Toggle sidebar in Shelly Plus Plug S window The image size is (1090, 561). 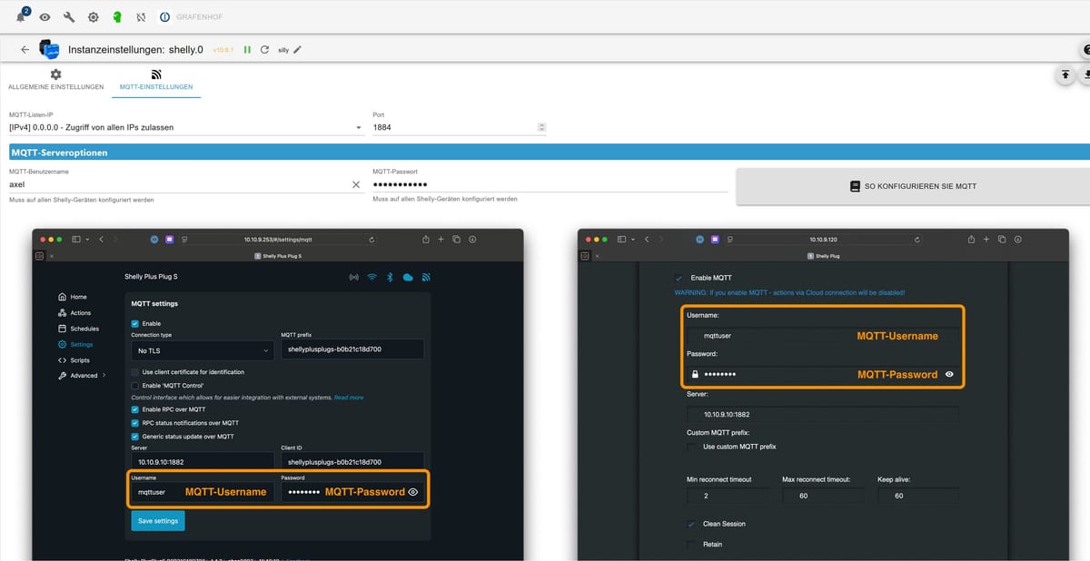click(x=76, y=239)
